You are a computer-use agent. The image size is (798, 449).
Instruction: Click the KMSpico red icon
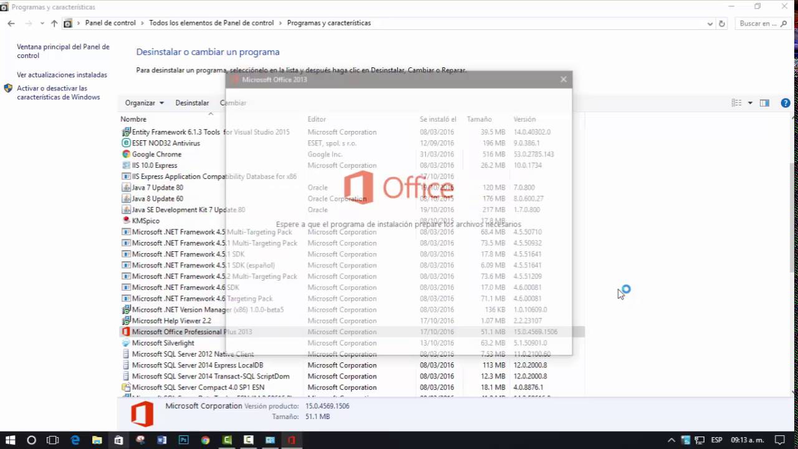click(126, 221)
